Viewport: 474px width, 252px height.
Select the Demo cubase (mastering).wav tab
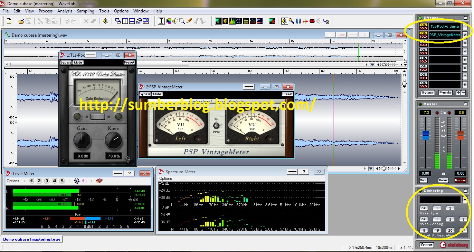32,239
